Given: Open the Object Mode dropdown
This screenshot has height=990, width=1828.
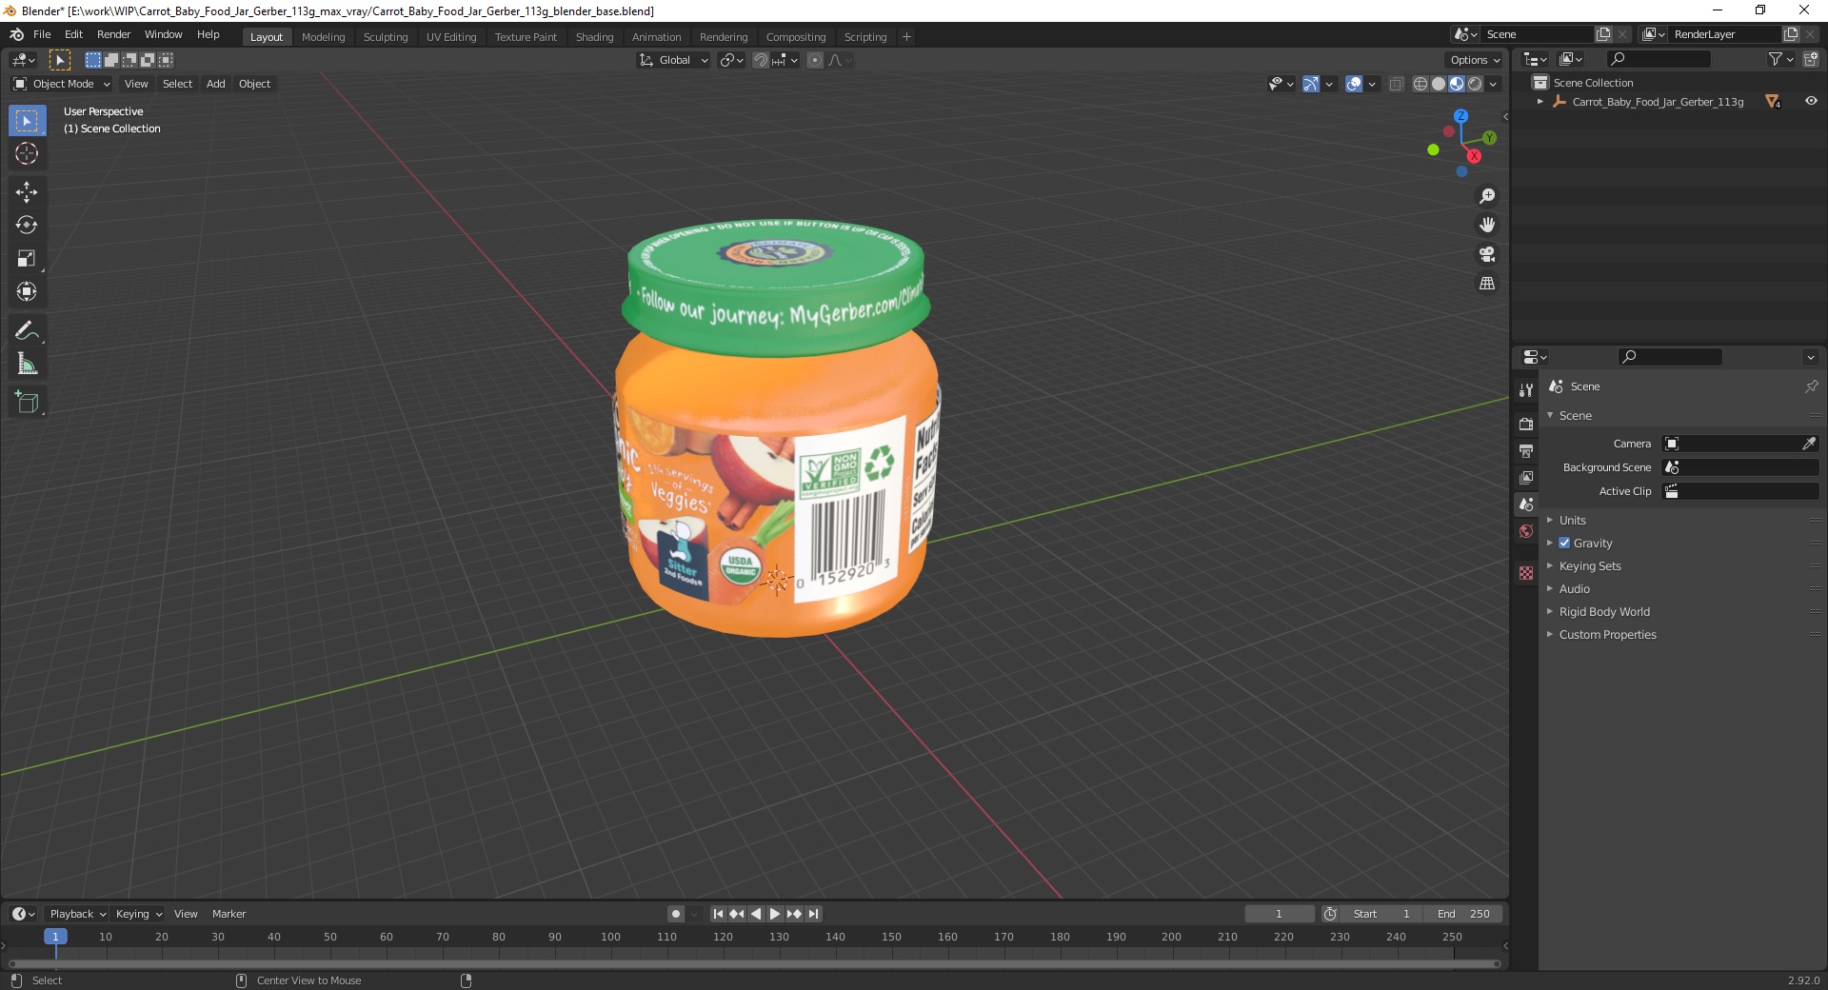Looking at the screenshot, I should [x=63, y=84].
